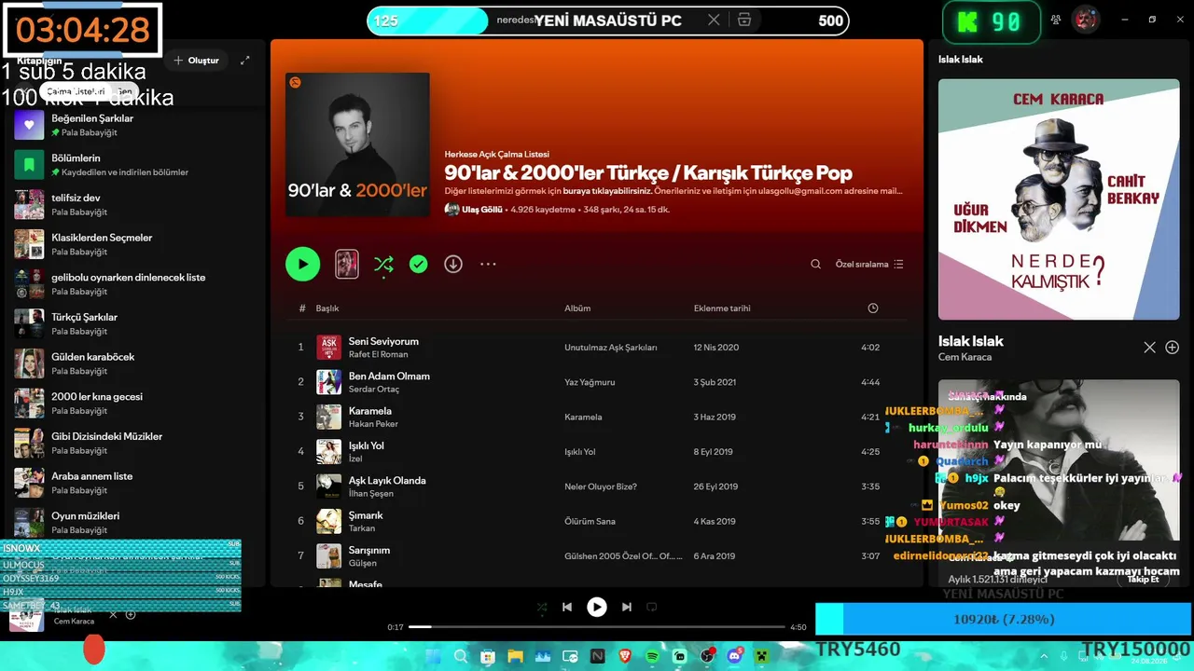Open the Araba annem liste playlist

pos(135,483)
